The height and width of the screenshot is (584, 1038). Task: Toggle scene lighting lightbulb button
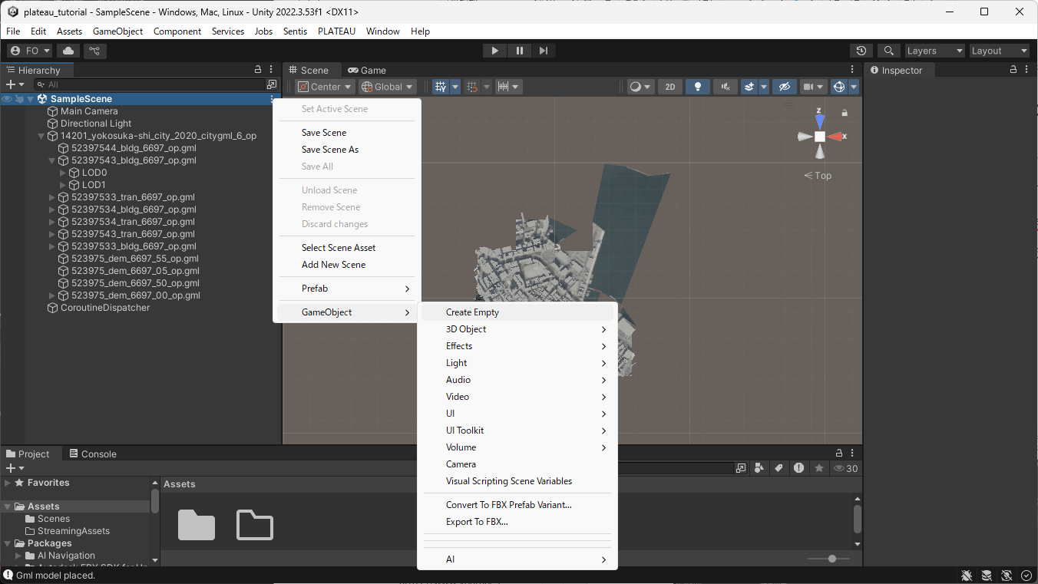coord(698,87)
